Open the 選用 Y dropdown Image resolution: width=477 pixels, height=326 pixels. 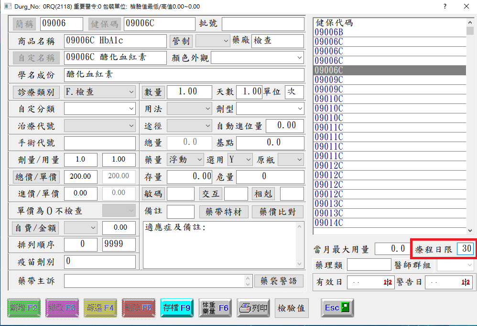pos(248,160)
